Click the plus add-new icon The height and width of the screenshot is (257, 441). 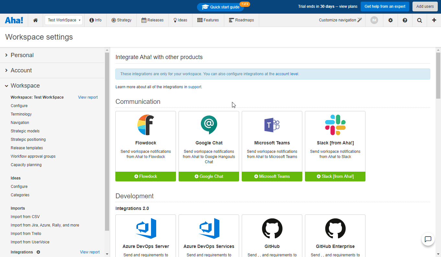(x=434, y=20)
